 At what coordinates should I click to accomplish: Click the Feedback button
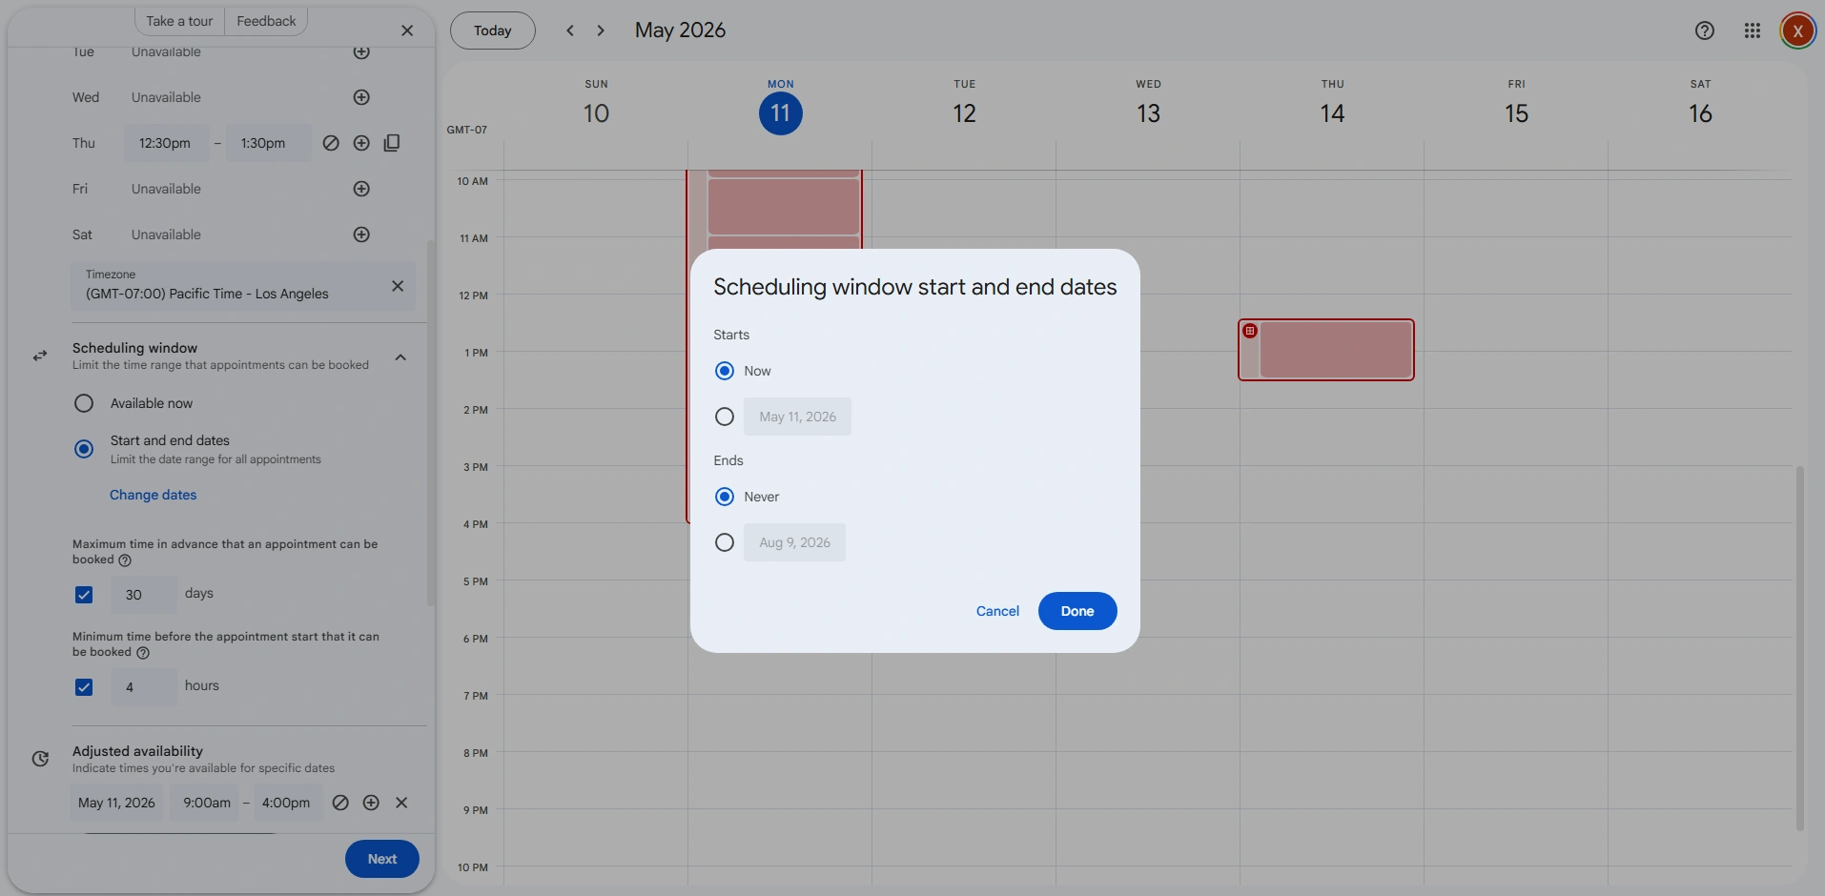(x=266, y=21)
